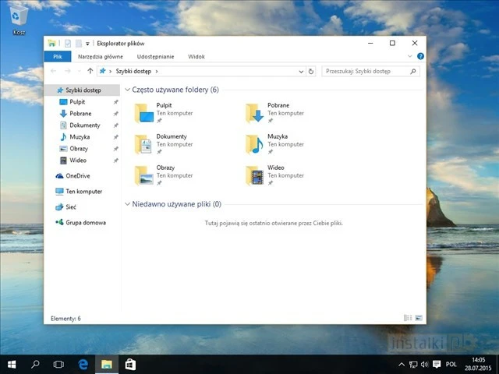Open the Store from the taskbar
499x374 pixels.
click(130, 364)
